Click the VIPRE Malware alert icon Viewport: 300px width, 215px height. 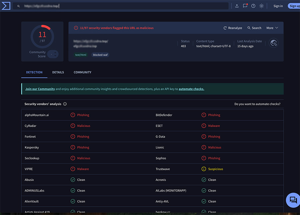point(73,169)
